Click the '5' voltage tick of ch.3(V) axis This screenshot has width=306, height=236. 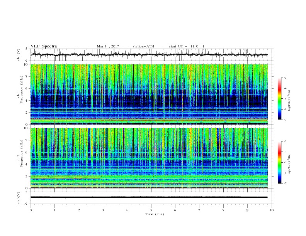click(x=27, y=192)
